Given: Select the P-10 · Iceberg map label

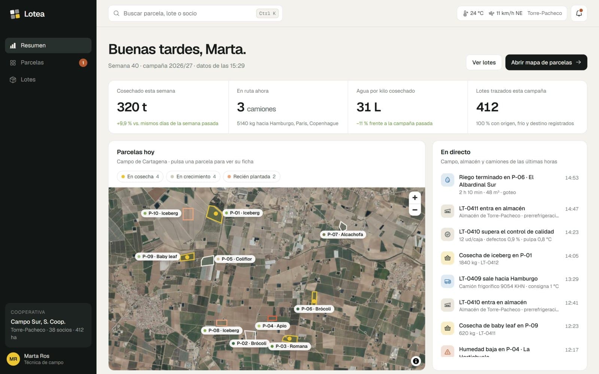Looking at the screenshot, I should point(161,213).
